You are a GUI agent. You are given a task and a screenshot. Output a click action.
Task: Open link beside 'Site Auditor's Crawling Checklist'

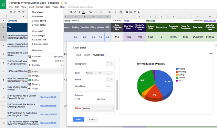tap(48, 106)
